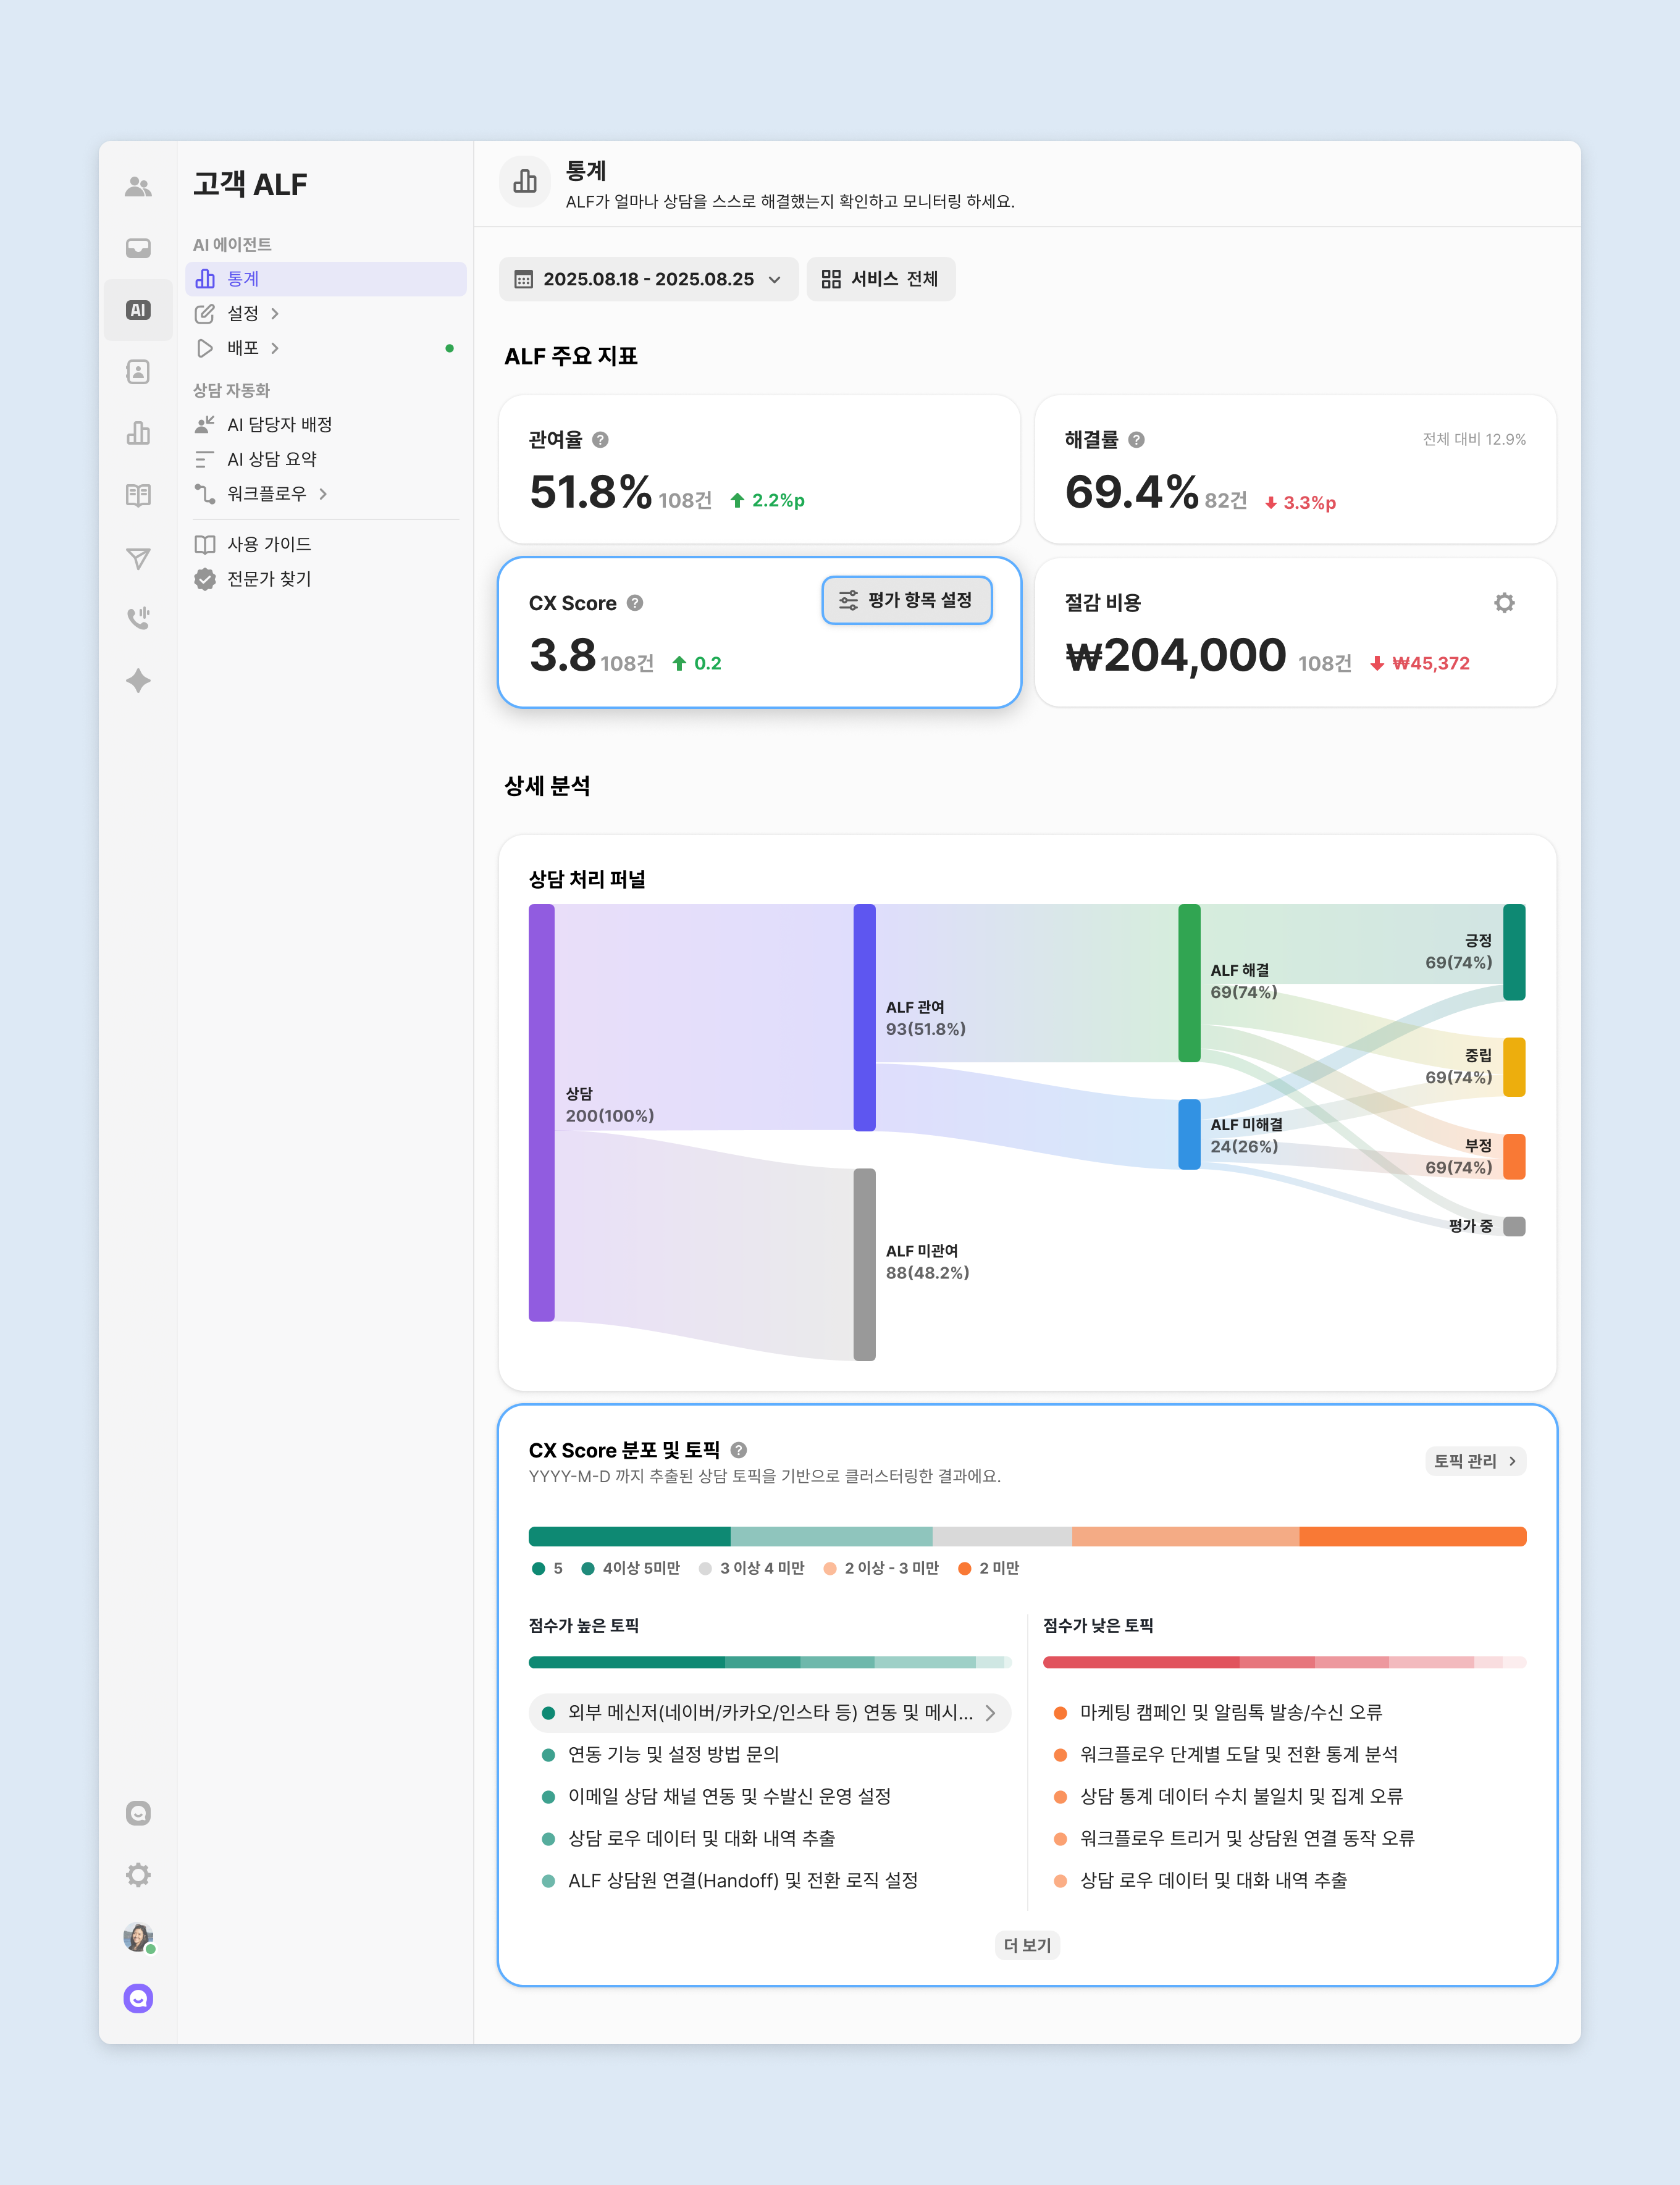The image size is (1680, 2185).
Task: Click the 더 보기 button
Action: tap(1027, 1945)
